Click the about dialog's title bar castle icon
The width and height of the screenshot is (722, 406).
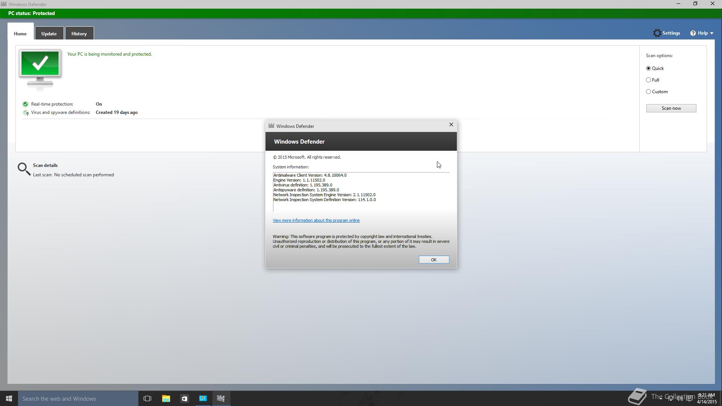pyautogui.click(x=271, y=126)
